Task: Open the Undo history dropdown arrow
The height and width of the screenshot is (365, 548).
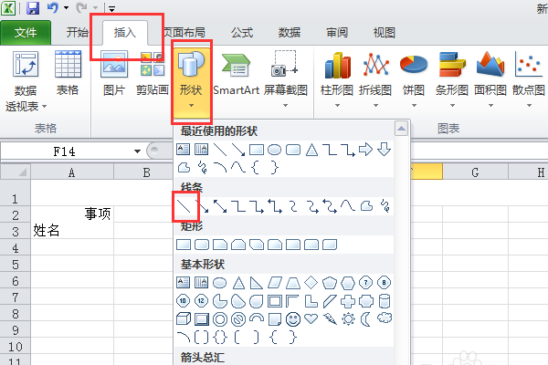Action: 66,7
